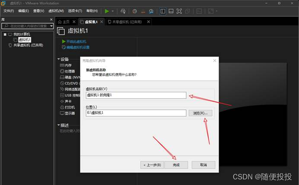
Task: Open the dropdown arrow next to the play button
Action: tap(113, 11)
